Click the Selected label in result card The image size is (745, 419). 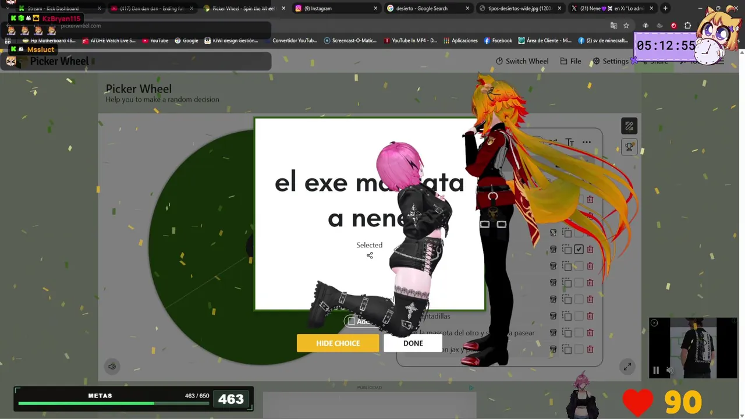point(370,245)
